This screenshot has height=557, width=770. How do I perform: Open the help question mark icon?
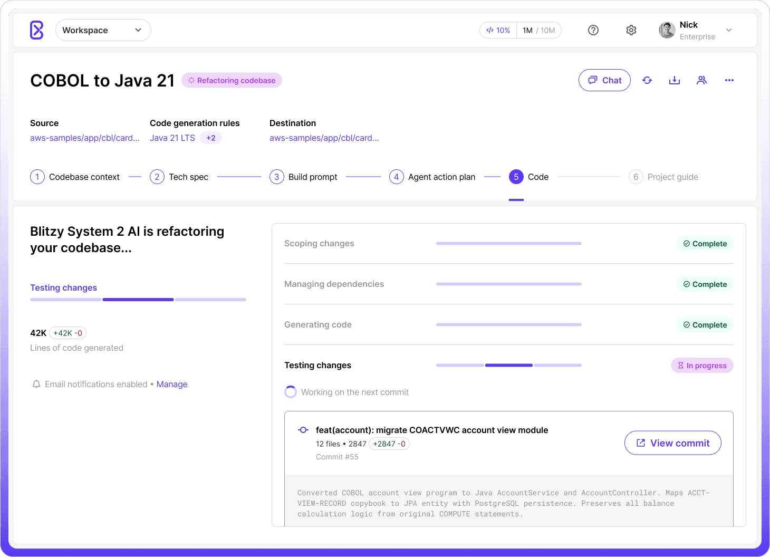click(x=593, y=30)
